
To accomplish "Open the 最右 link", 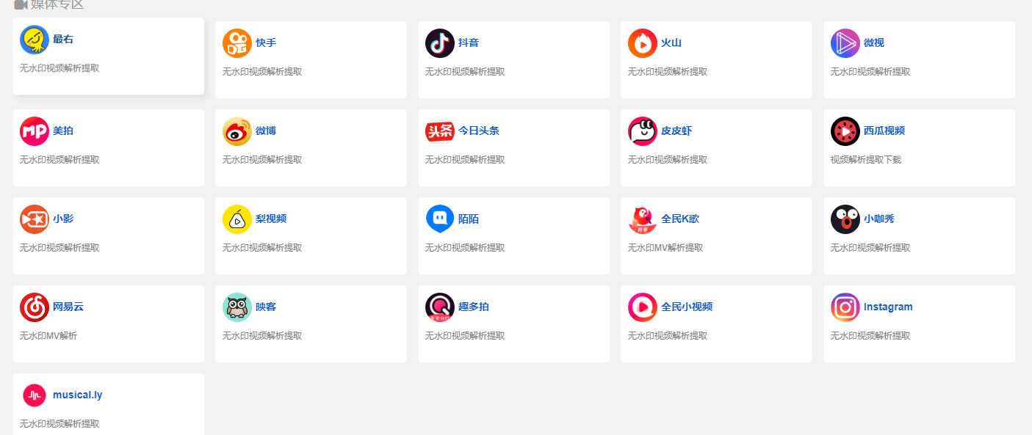I will pos(63,39).
